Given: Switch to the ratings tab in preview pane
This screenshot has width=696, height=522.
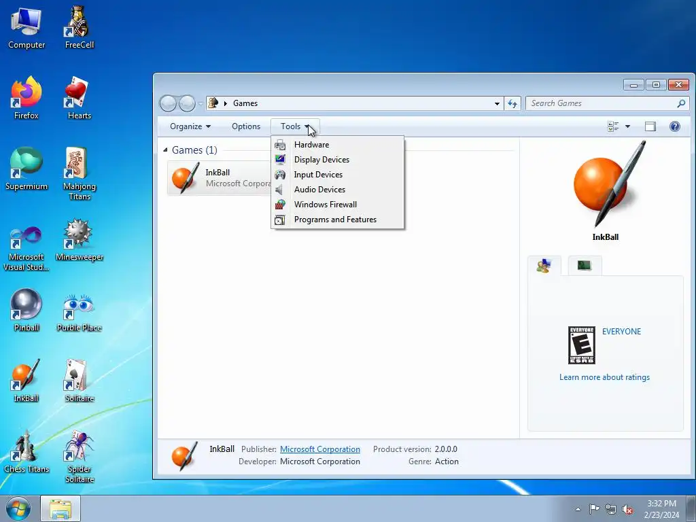Looking at the screenshot, I should 544,266.
